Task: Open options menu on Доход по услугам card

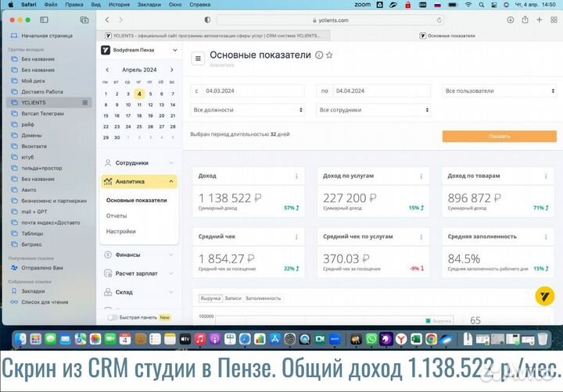Action: click(421, 176)
